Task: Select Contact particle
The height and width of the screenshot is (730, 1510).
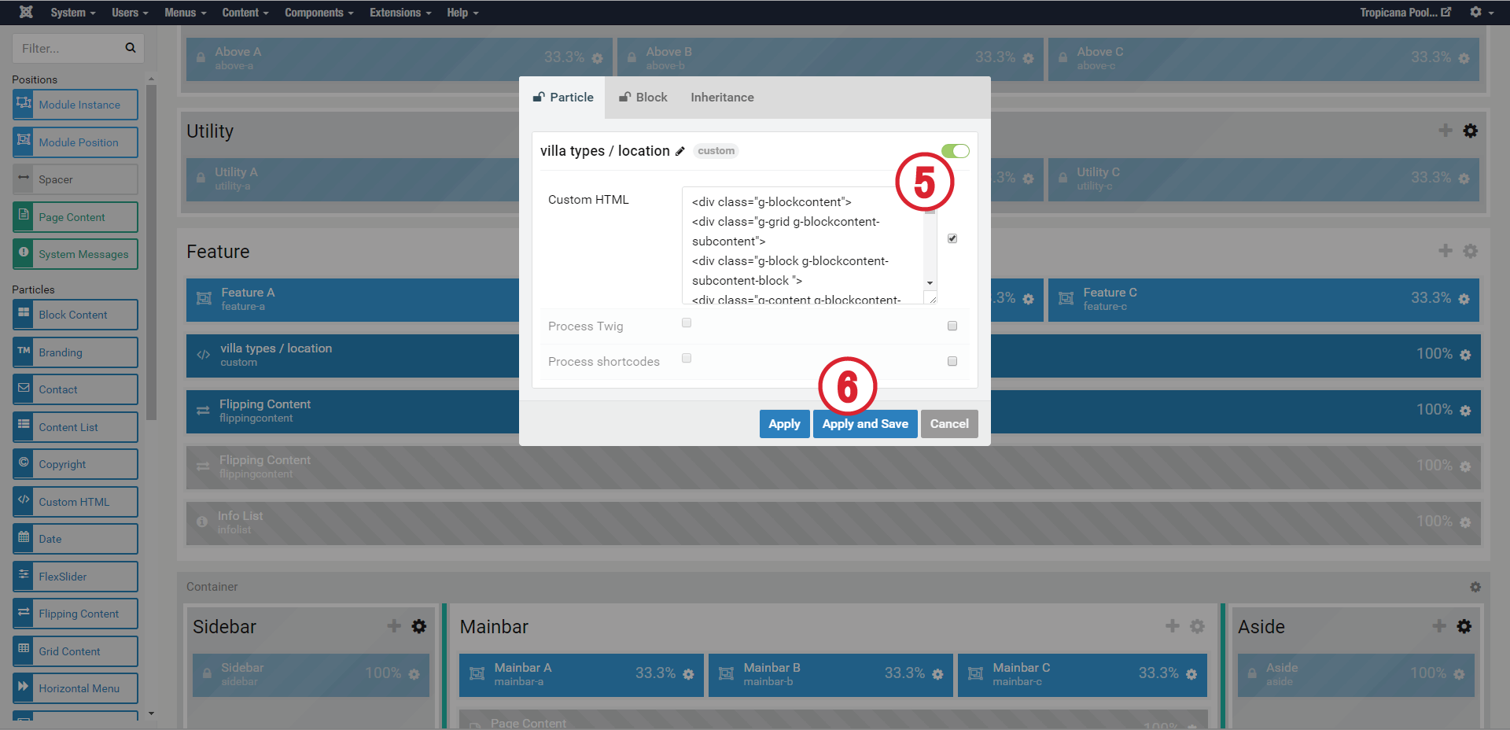Action: click(x=75, y=389)
